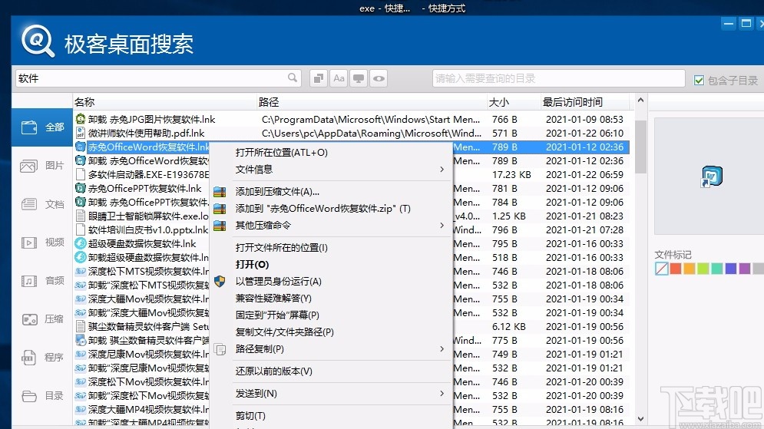Choose 兼容性疑难解答(Y) menu entry
Viewport: 764px width, 429px height.
331,298
